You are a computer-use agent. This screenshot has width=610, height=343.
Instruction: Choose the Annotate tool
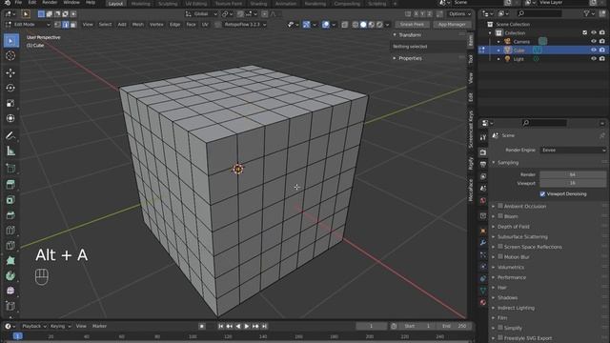pyautogui.click(x=10, y=135)
